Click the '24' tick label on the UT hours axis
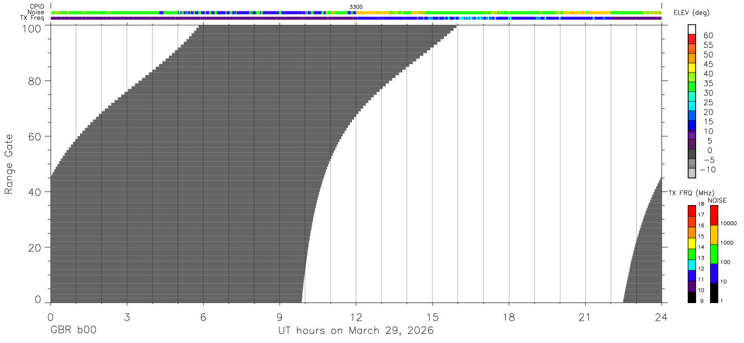Screen dimensions: 744x343 tap(662, 317)
